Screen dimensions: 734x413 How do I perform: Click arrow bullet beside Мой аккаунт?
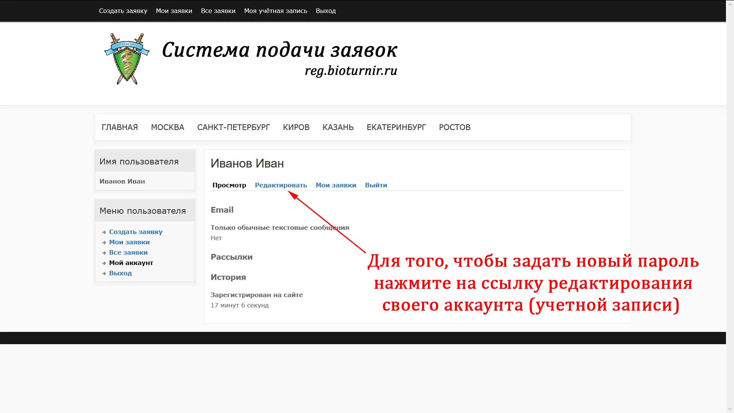click(104, 263)
